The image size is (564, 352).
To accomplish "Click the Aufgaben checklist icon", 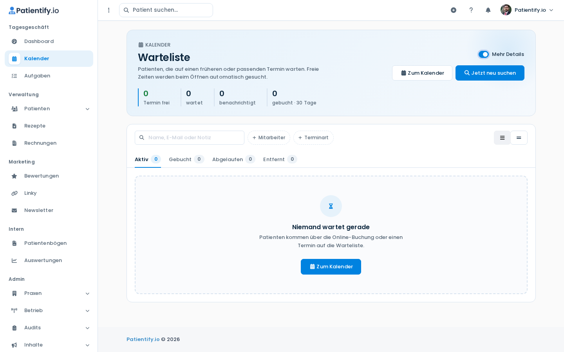I will 14,76.
